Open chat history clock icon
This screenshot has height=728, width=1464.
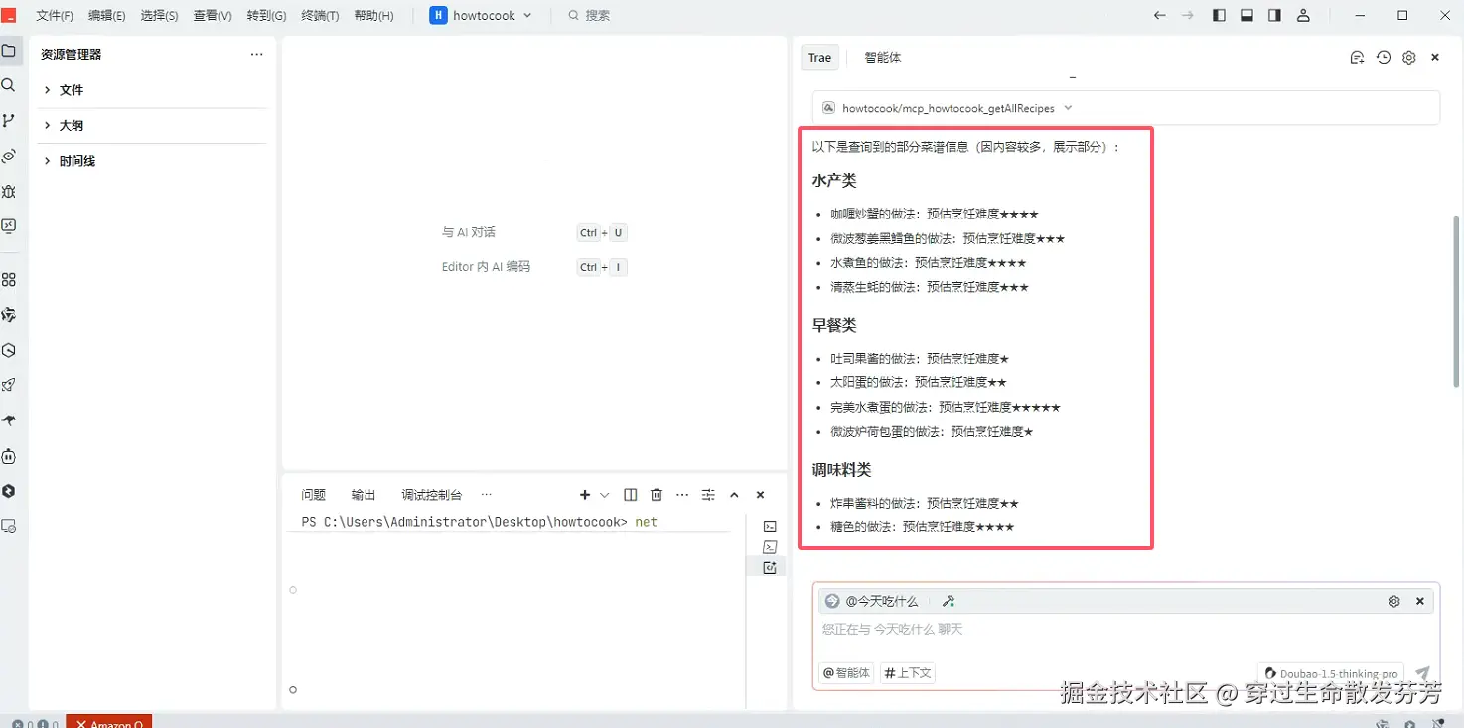click(1384, 58)
